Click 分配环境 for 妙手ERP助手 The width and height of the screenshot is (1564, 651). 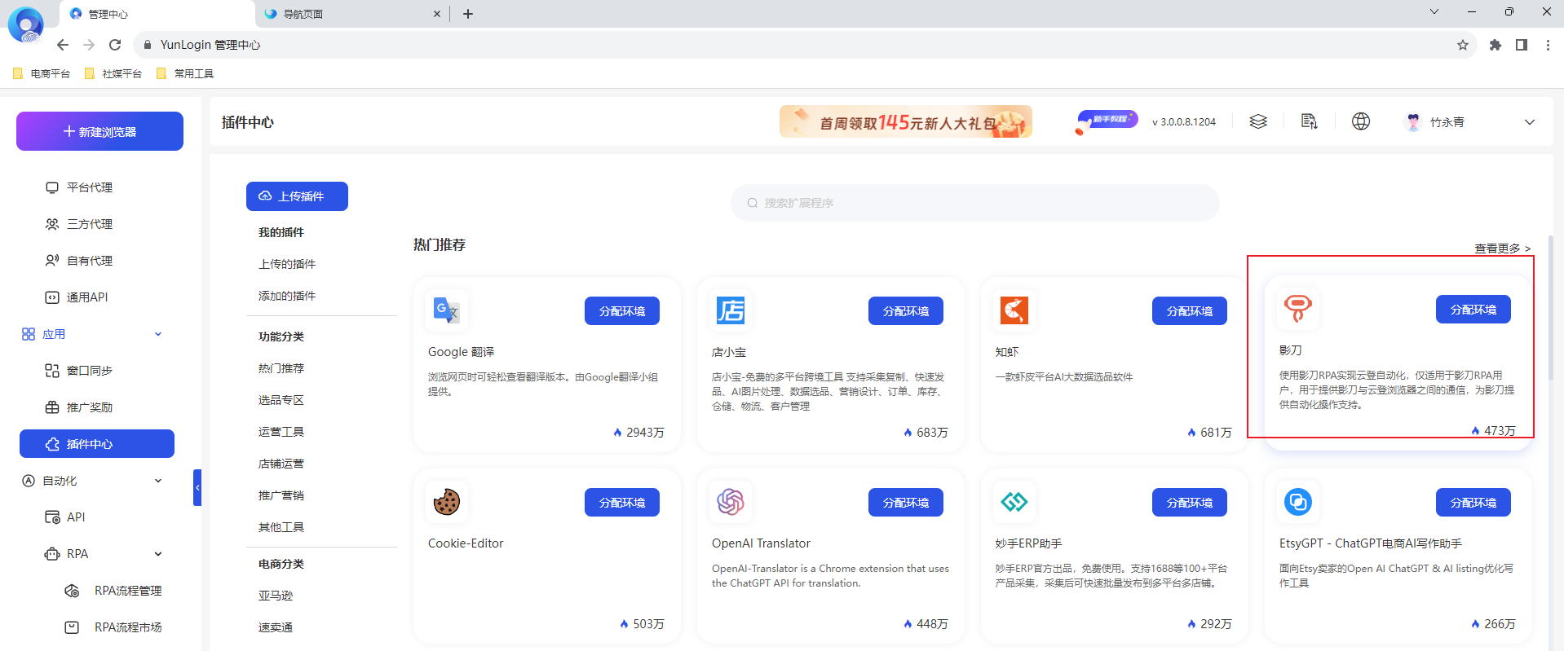click(1190, 503)
